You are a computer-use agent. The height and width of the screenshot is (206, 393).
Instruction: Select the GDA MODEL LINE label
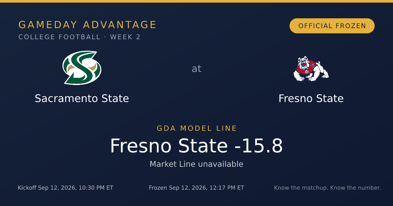pyautogui.click(x=197, y=129)
